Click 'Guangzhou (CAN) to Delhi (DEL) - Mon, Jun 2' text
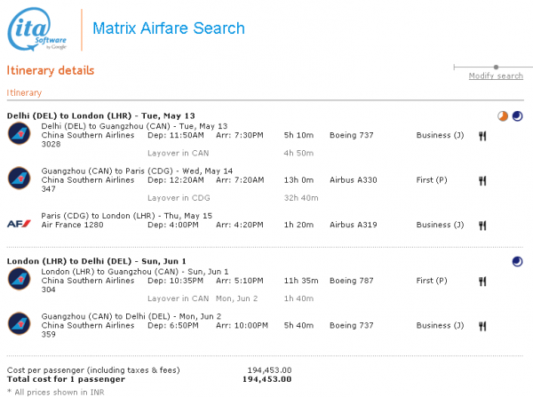This screenshot has height=397, width=533. [x=131, y=316]
